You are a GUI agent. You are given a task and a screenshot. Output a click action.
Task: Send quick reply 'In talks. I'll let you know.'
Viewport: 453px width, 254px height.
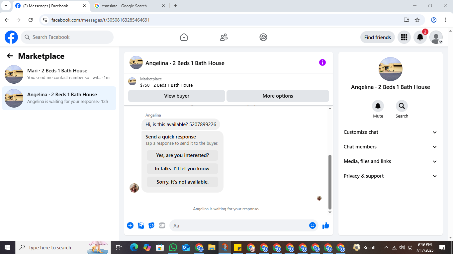tap(182, 169)
